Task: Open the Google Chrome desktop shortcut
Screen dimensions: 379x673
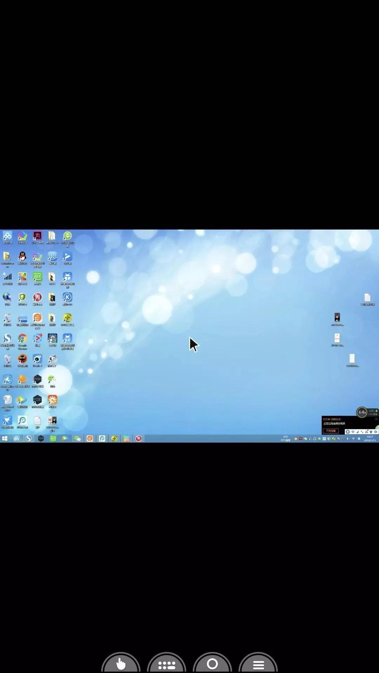Action: point(22,340)
